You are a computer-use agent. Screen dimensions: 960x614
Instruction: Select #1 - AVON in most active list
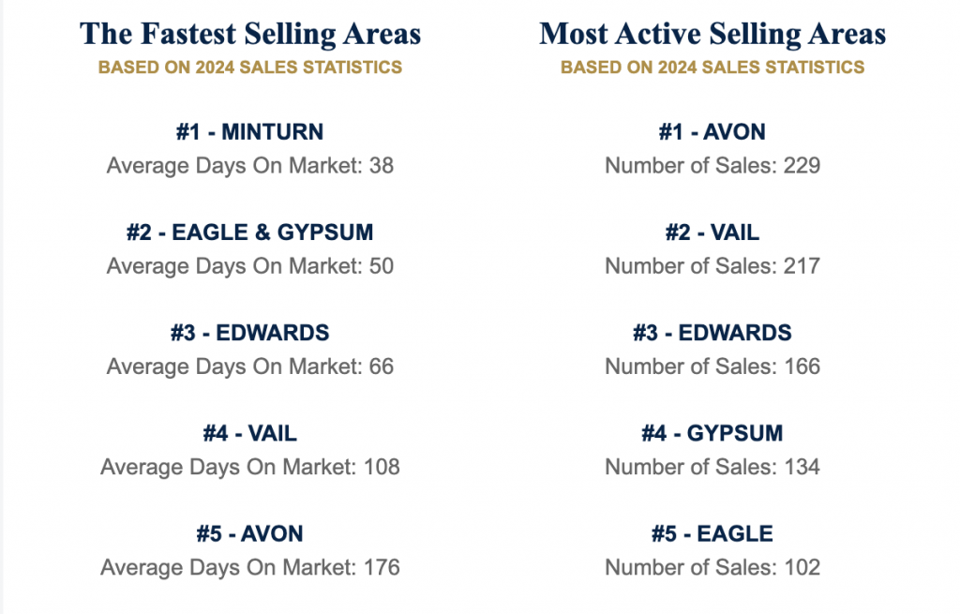point(712,132)
